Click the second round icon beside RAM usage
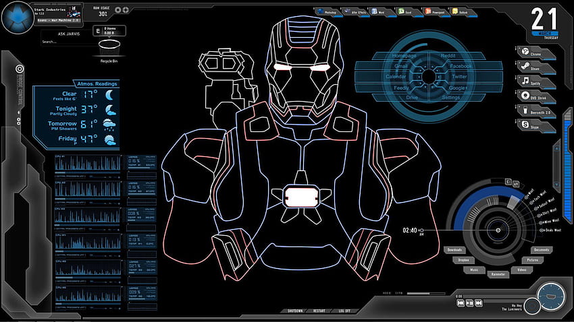The image size is (574, 322). pos(126,10)
